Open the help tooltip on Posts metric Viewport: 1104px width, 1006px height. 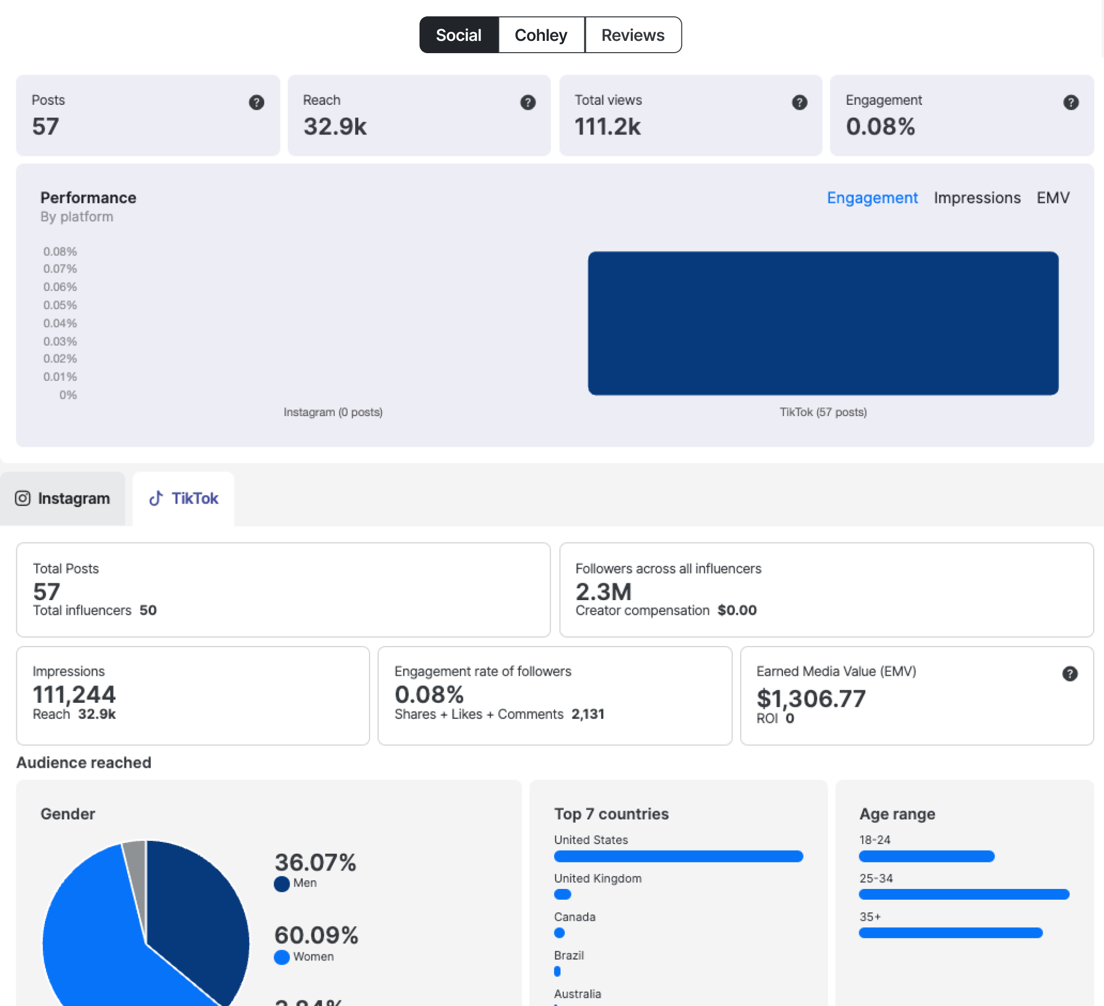click(257, 102)
